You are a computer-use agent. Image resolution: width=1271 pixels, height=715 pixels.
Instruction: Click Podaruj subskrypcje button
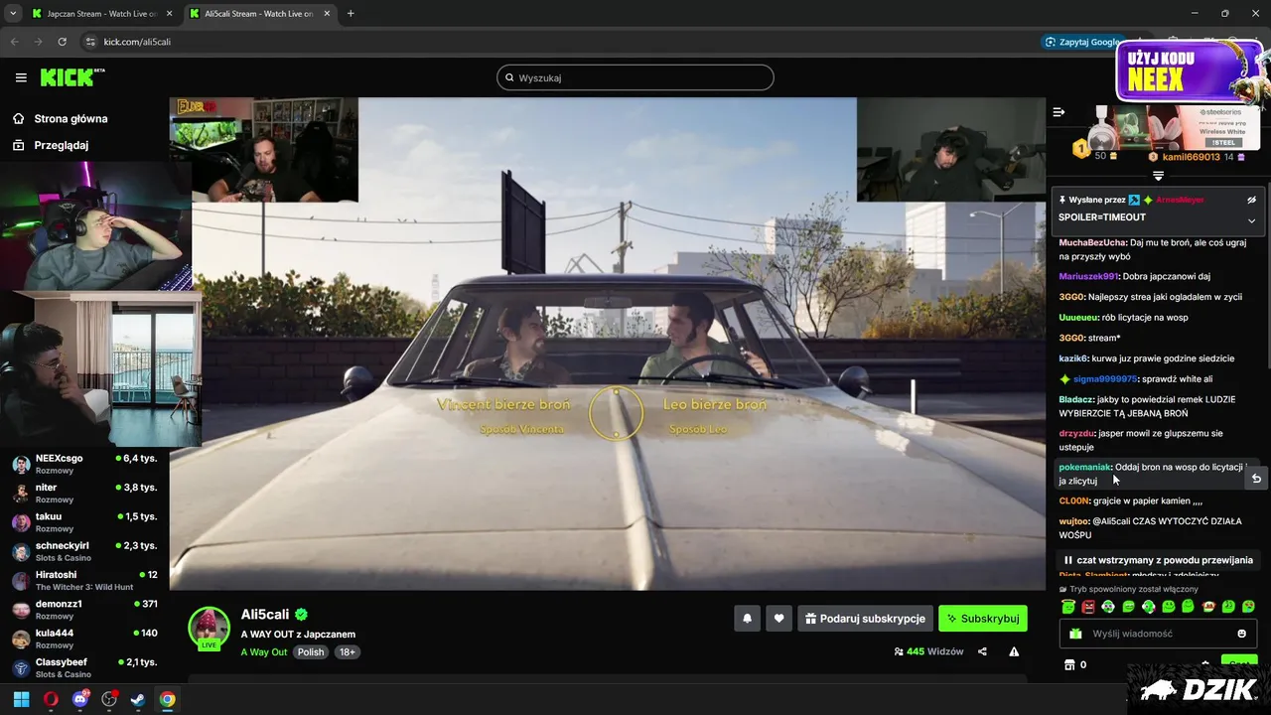pyautogui.click(x=865, y=619)
